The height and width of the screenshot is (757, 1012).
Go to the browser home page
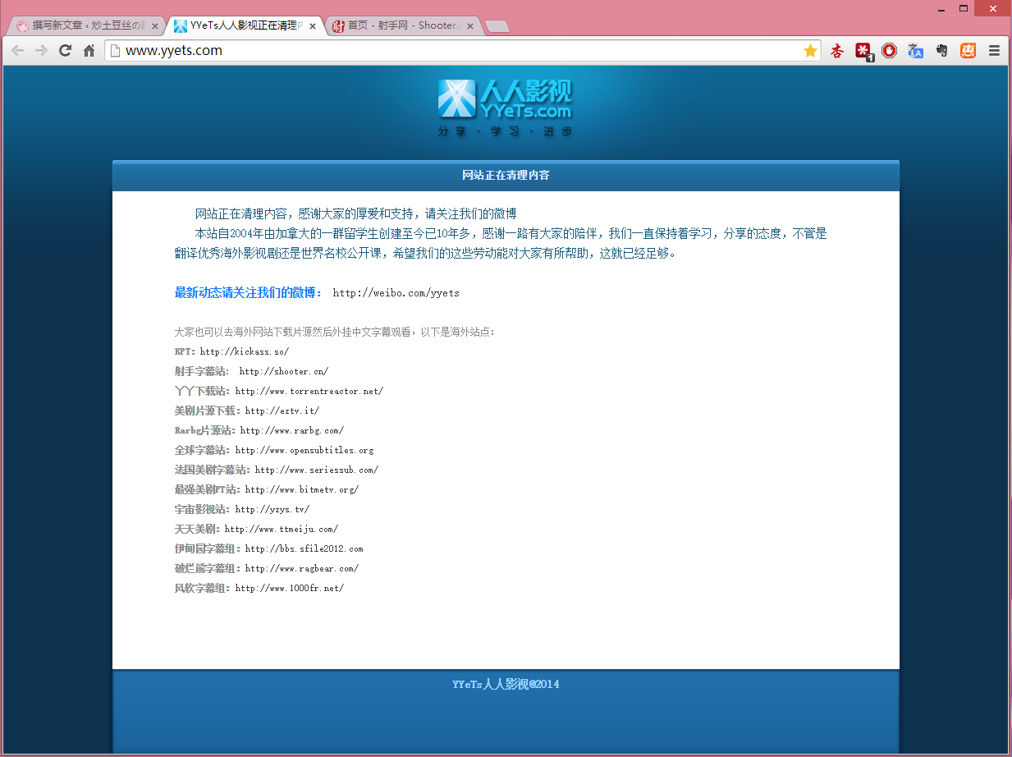[x=89, y=51]
